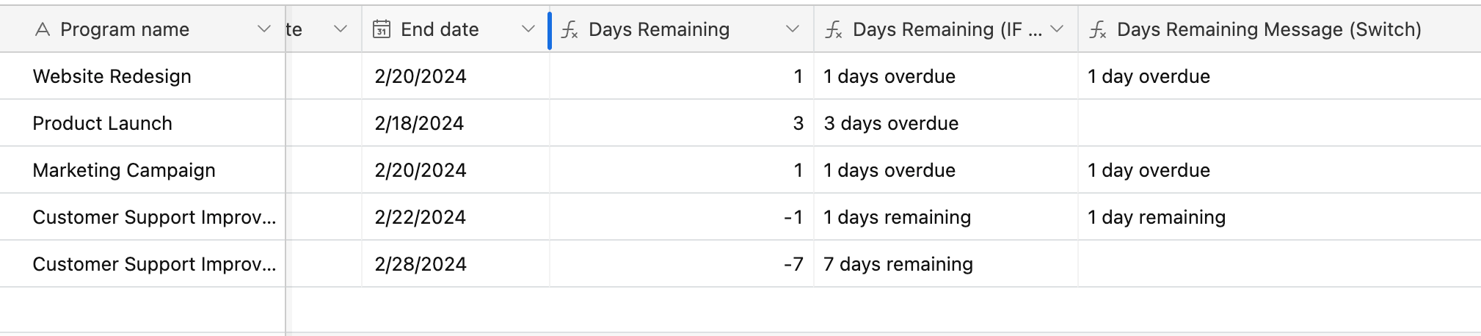This screenshot has height=336, width=1481.
Task: Open the dropdown of the partially hidden date column
Action: 340,29
